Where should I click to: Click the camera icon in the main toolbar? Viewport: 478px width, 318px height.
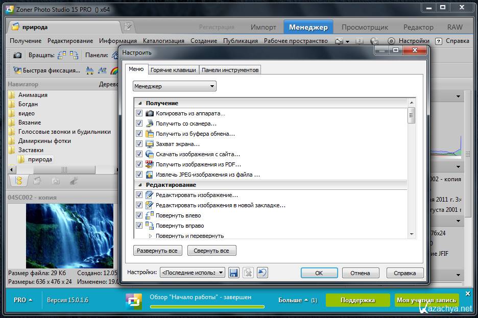(x=17, y=55)
